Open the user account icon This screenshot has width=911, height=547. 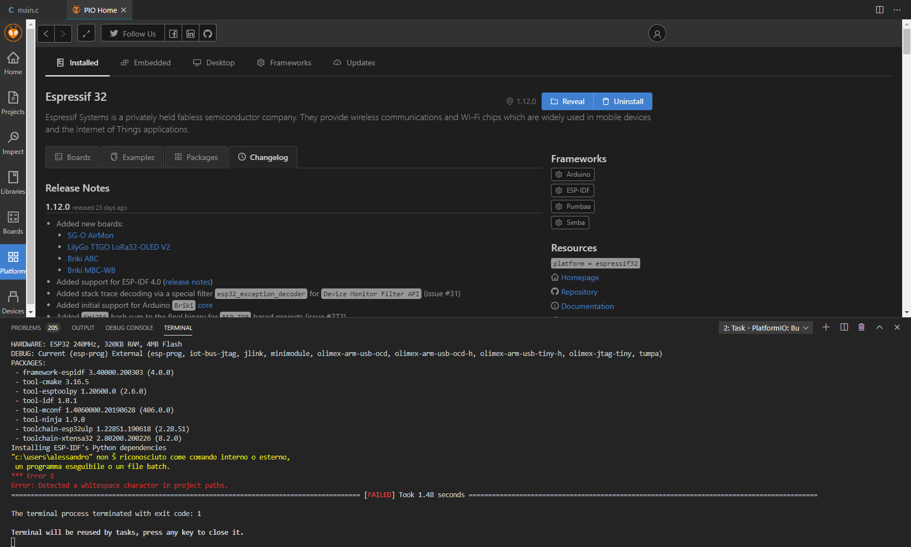point(657,33)
